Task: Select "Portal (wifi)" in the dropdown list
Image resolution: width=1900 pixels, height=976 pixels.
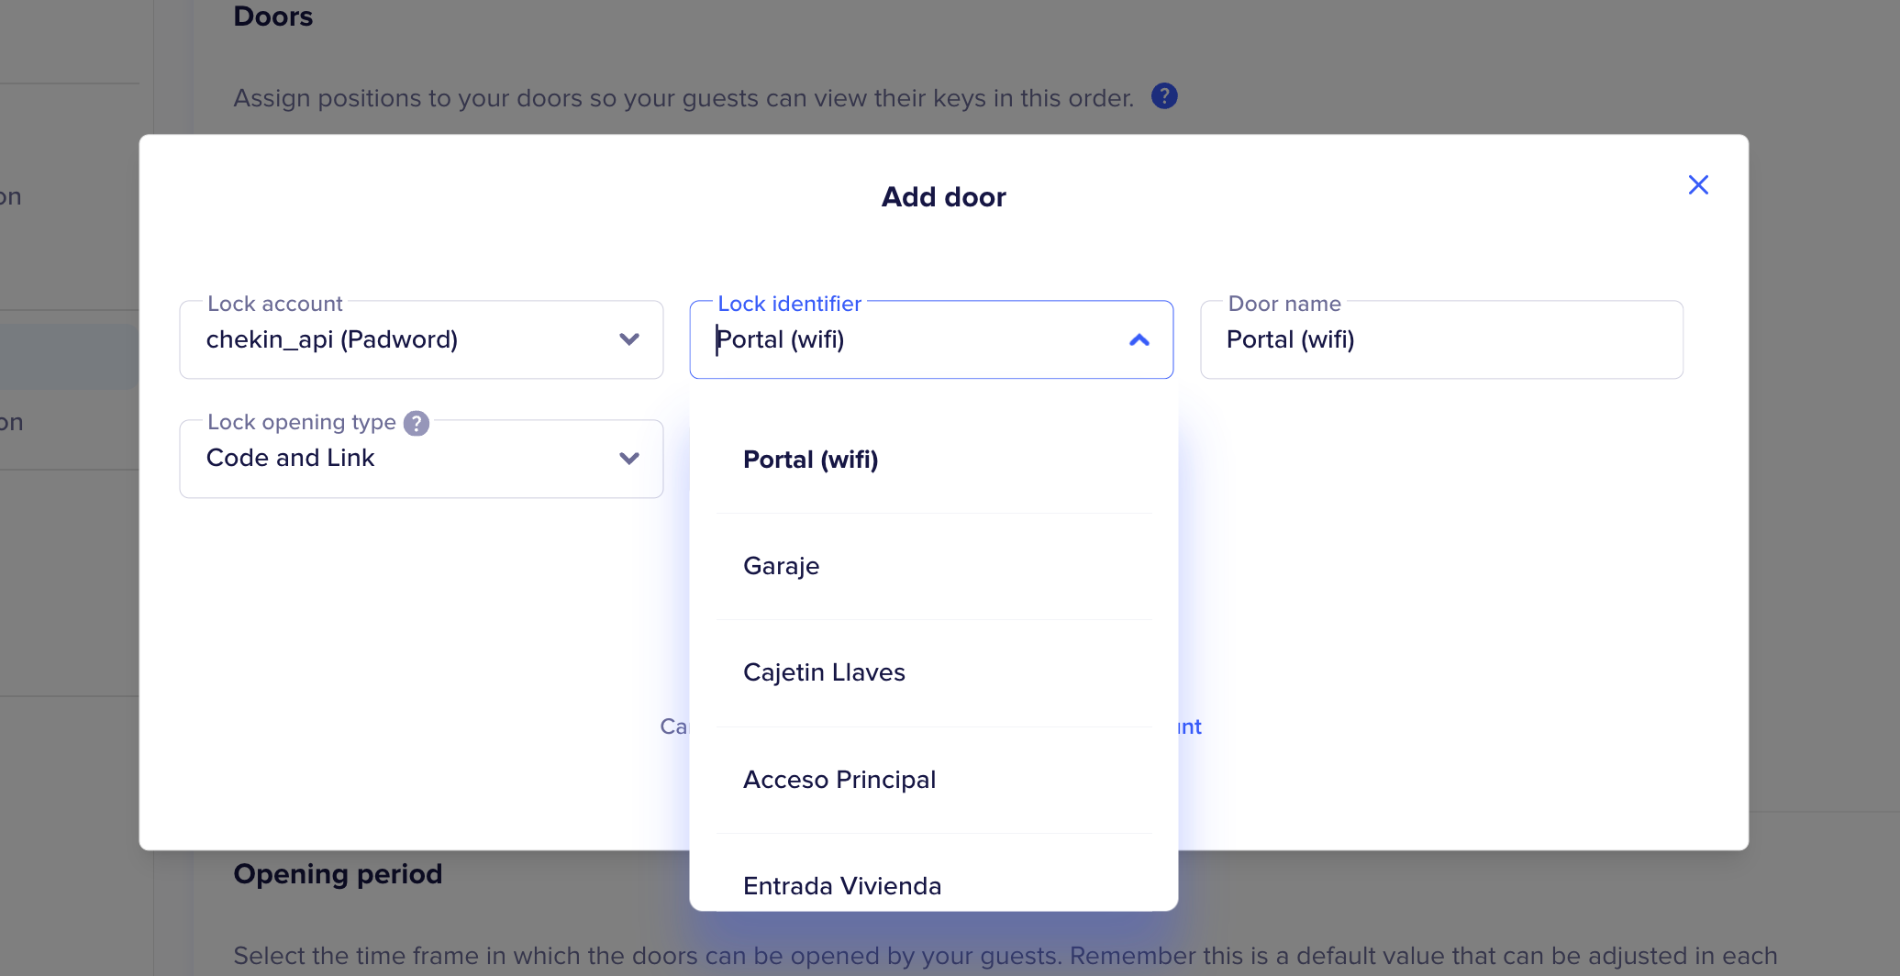Action: [x=811, y=460]
